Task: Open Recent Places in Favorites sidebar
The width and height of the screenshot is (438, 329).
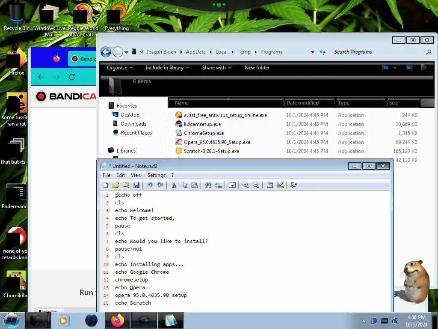Action: coord(136,133)
